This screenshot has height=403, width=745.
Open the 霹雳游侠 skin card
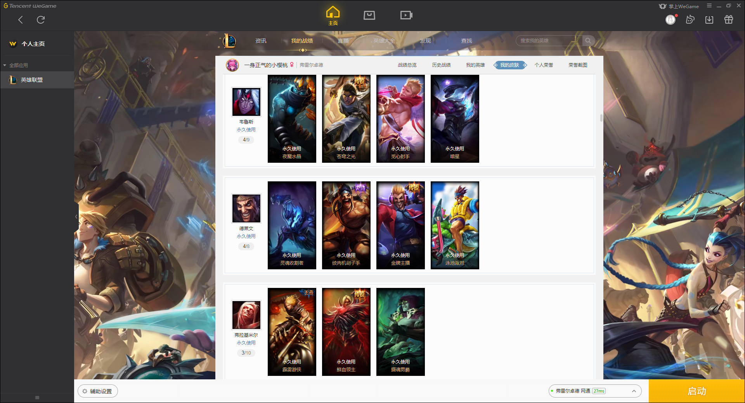pyautogui.click(x=292, y=332)
